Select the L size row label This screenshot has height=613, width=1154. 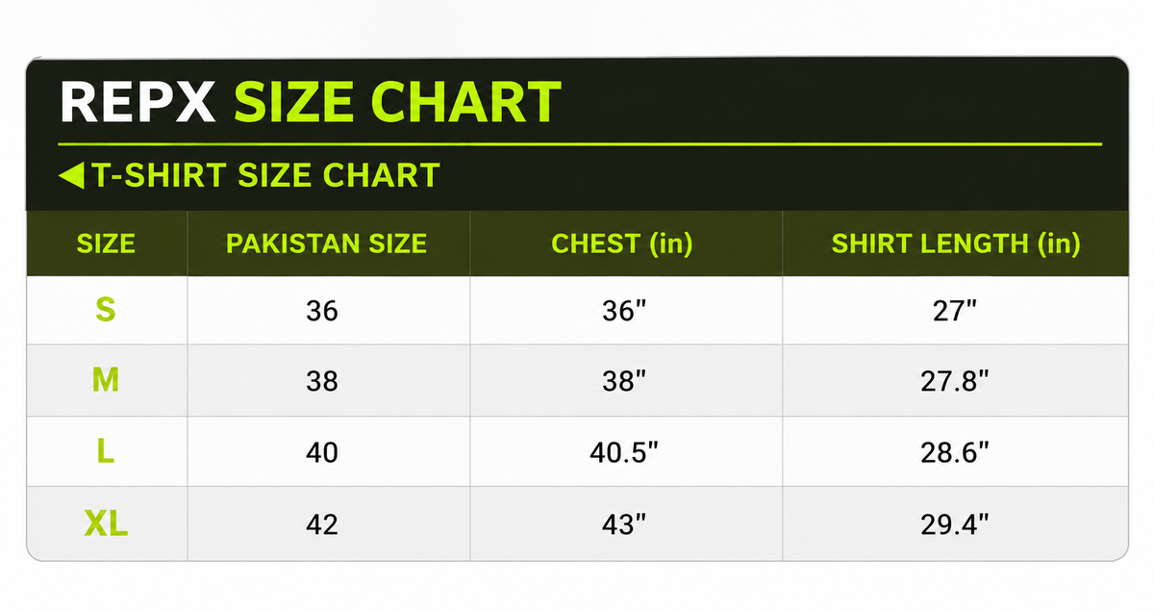106,451
